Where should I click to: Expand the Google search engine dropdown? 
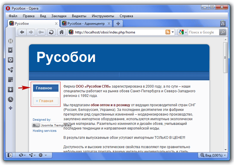183,32
